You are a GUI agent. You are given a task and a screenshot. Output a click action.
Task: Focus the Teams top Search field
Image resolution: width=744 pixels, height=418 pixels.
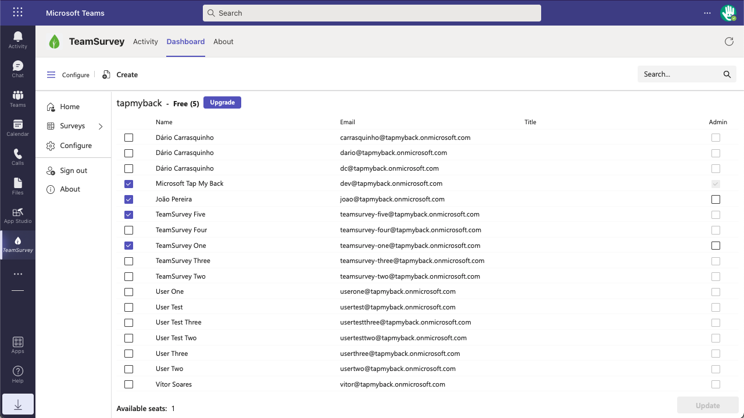tap(372, 13)
